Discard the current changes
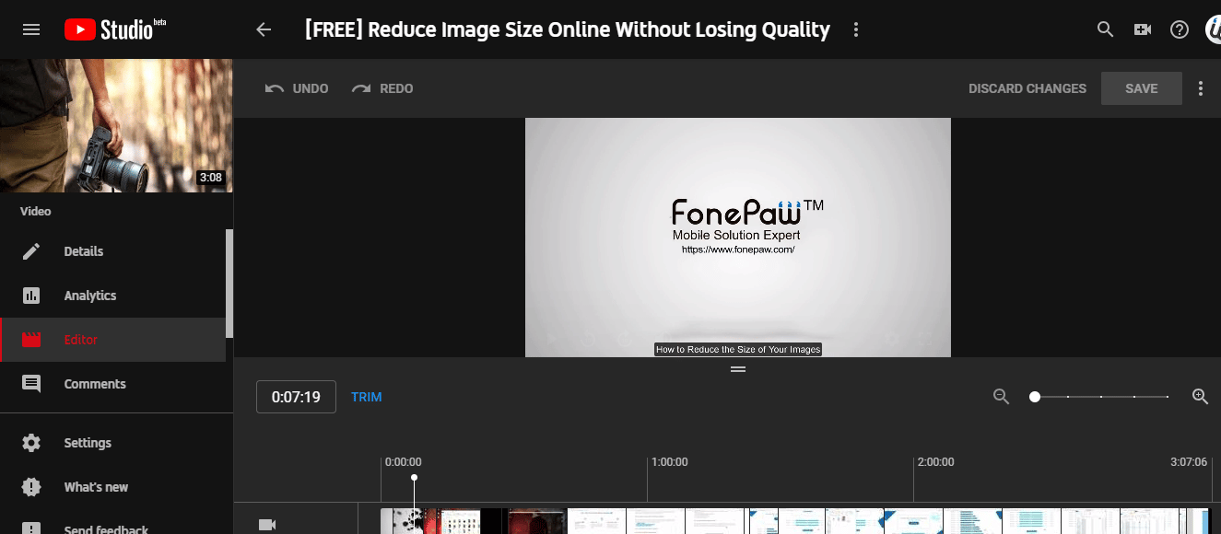The image size is (1221, 534). click(x=1027, y=87)
